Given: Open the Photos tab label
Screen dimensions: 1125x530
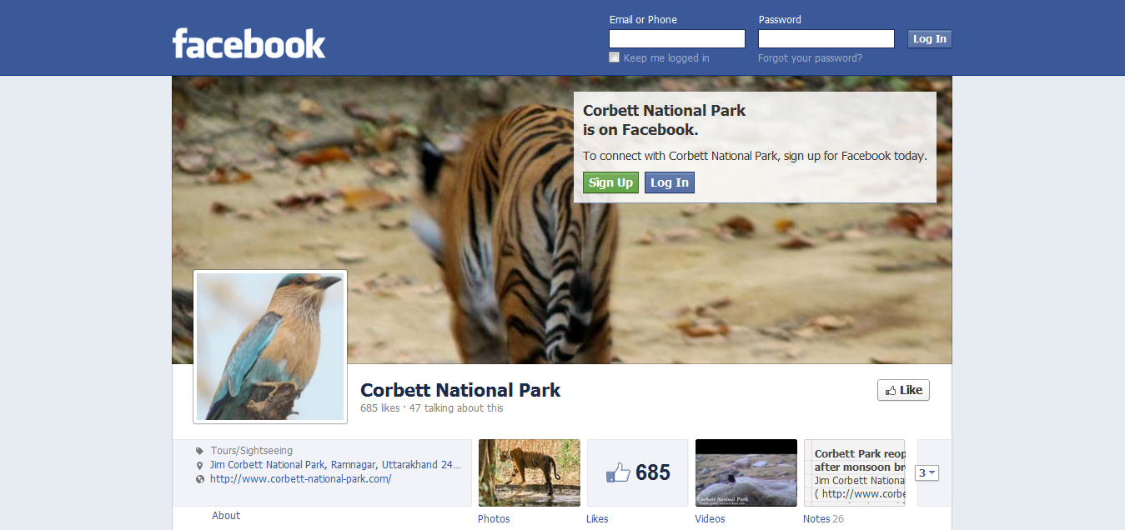Looking at the screenshot, I should [494, 518].
